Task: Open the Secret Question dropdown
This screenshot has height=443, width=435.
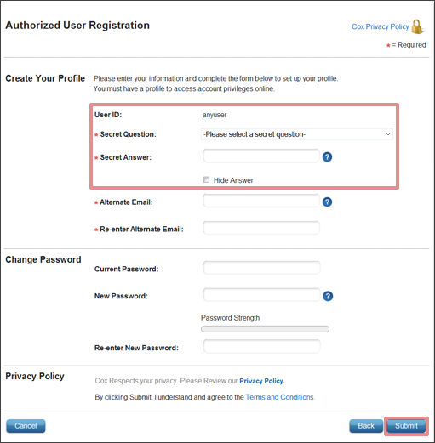Action: coord(297,134)
